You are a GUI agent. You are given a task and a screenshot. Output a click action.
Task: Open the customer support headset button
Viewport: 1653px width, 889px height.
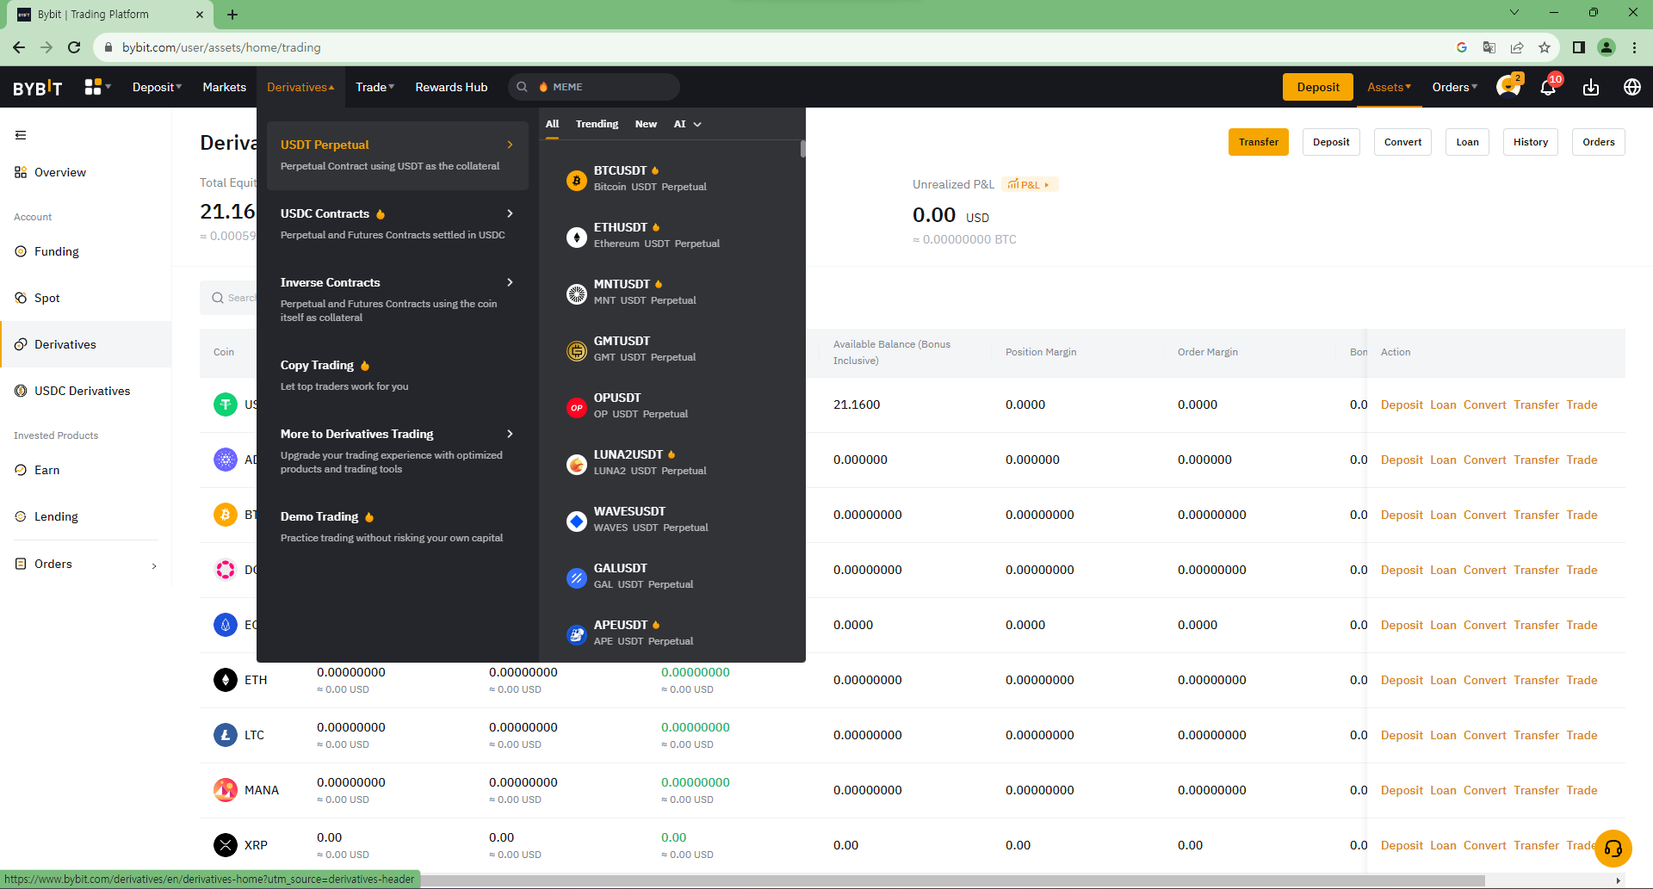pyautogui.click(x=1613, y=848)
